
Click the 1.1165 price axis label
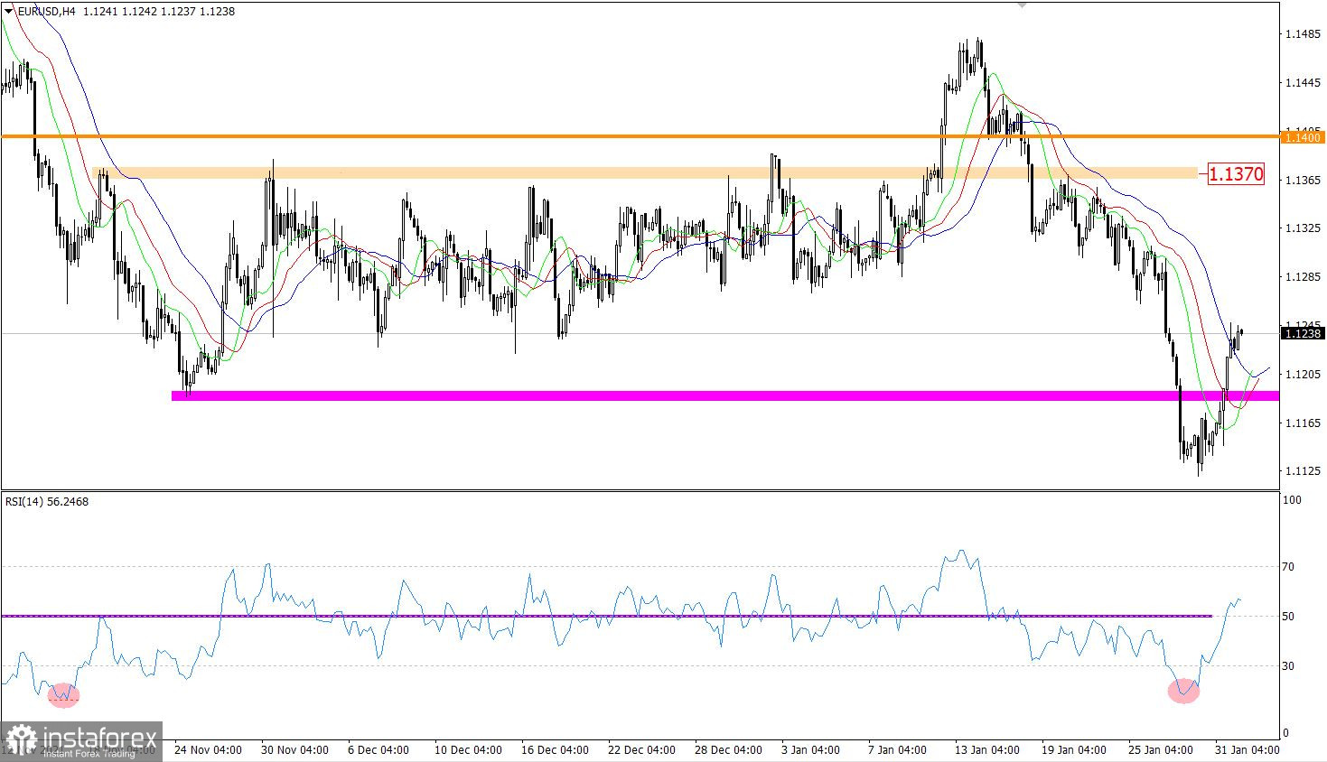point(1302,423)
